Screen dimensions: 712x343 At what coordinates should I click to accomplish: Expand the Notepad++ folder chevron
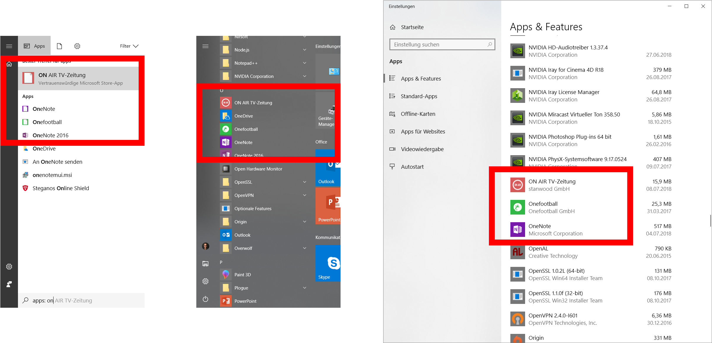(x=305, y=63)
